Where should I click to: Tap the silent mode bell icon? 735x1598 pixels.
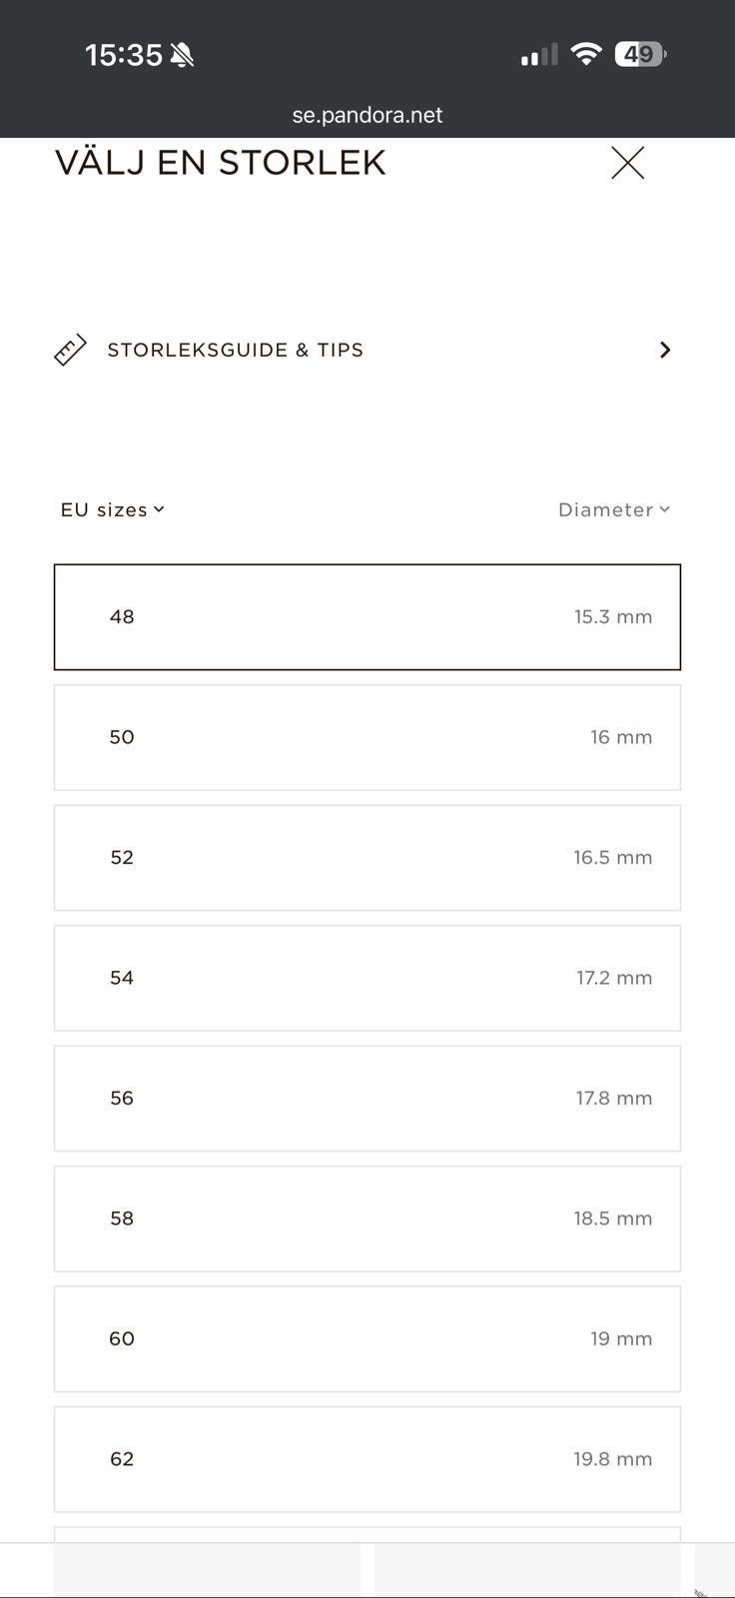(182, 55)
